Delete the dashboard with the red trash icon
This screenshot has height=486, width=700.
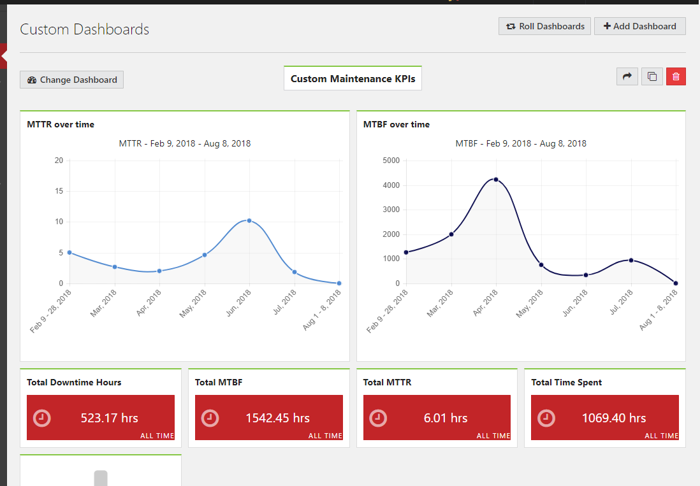coord(676,76)
